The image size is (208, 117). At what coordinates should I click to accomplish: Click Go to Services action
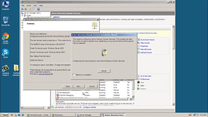point(146,76)
